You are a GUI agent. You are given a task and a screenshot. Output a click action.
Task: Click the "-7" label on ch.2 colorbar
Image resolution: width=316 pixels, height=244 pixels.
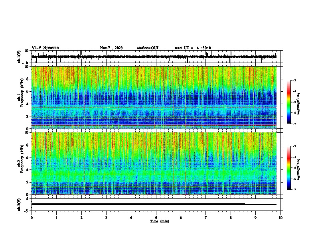[x=294, y=190]
